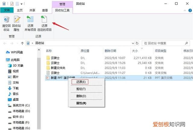Switch to the Home (主页) tab
193x130 pixels.
[x=20, y=10]
